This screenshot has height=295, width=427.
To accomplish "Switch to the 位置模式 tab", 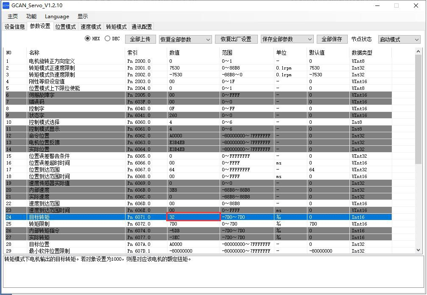I will click(65, 27).
